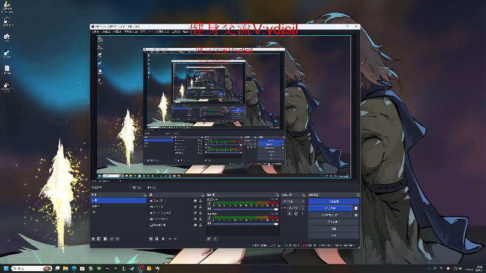Screen dimensions: 486x273
Task: Toggle visibility eye of the fourth source in Sources
Action: pyautogui.click(x=195, y=219)
